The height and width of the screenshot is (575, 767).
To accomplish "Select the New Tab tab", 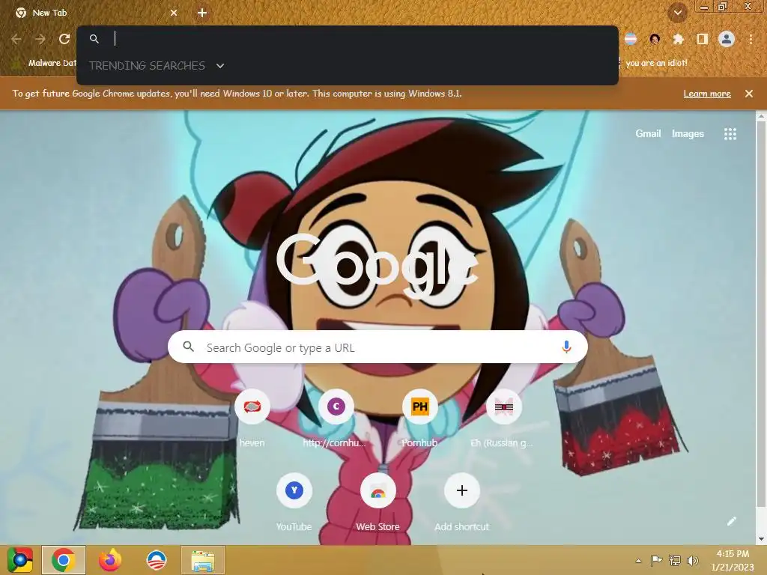I will pos(97,13).
